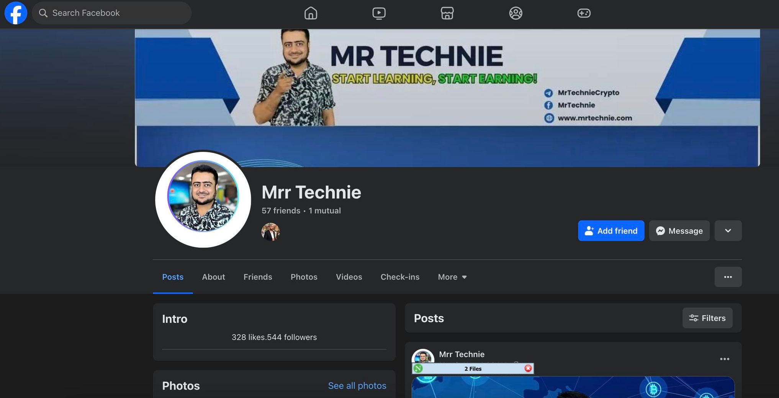Open the Gaming icon
The height and width of the screenshot is (398, 779).
pos(584,13)
